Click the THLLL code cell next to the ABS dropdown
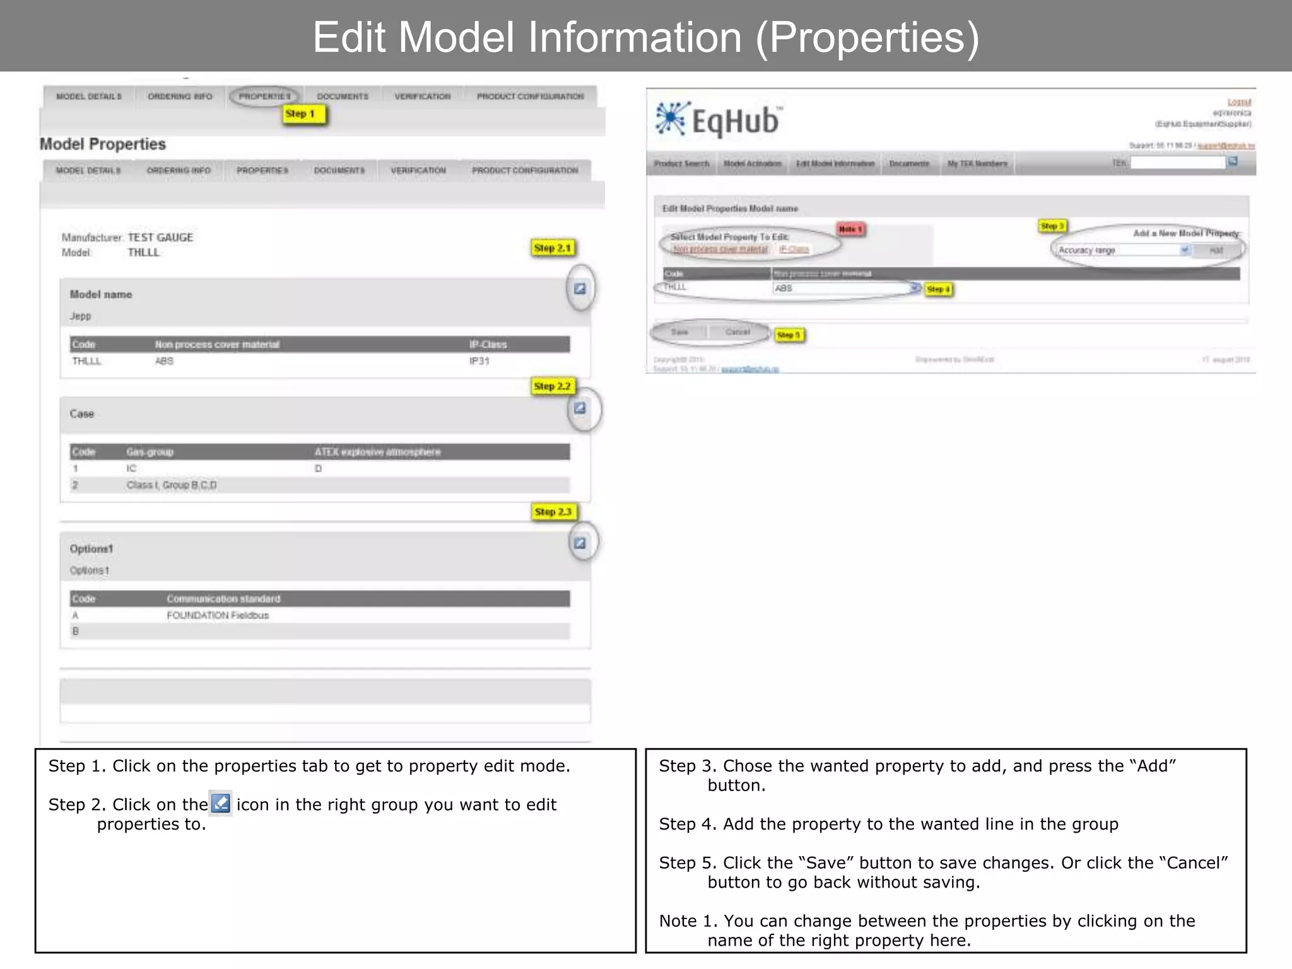Viewport: 1292px width, 969px height. click(675, 287)
